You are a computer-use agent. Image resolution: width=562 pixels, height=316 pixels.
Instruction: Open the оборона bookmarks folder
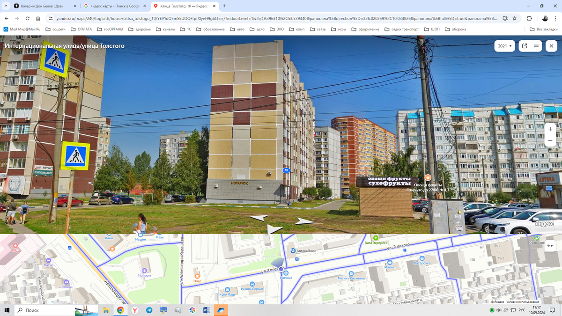coord(455,29)
